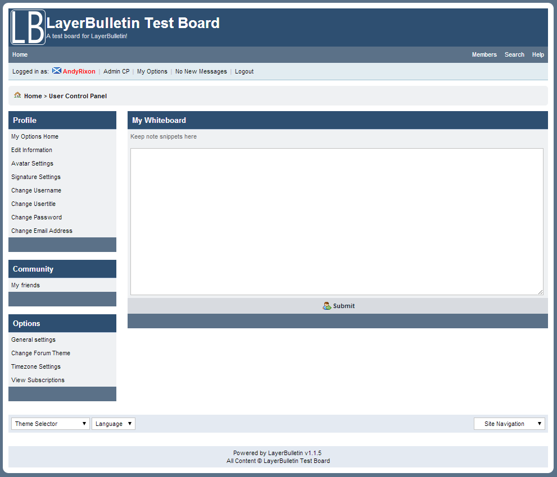The width and height of the screenshot is (557, 477).
Task: Open the Admin CP
Action: tap(116, 71)
